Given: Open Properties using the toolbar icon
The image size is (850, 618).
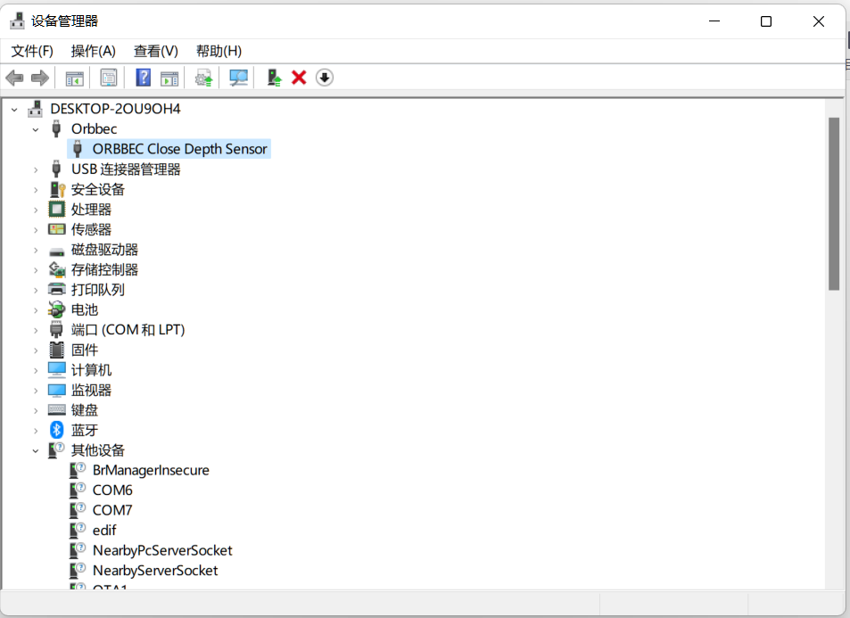Looking at the screenshot, I should click(x=109, y=78).
